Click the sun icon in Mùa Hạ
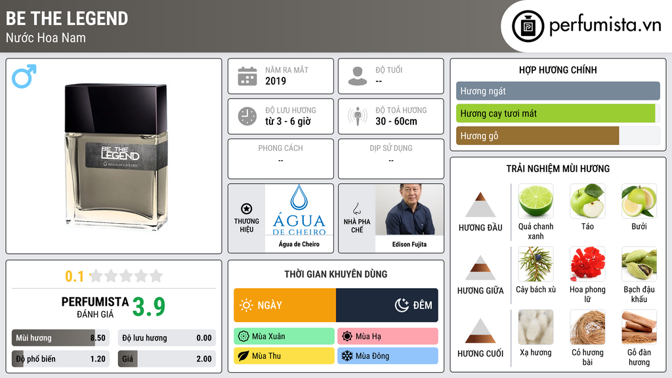Viewport: 672px width, 378px height. 347,337
